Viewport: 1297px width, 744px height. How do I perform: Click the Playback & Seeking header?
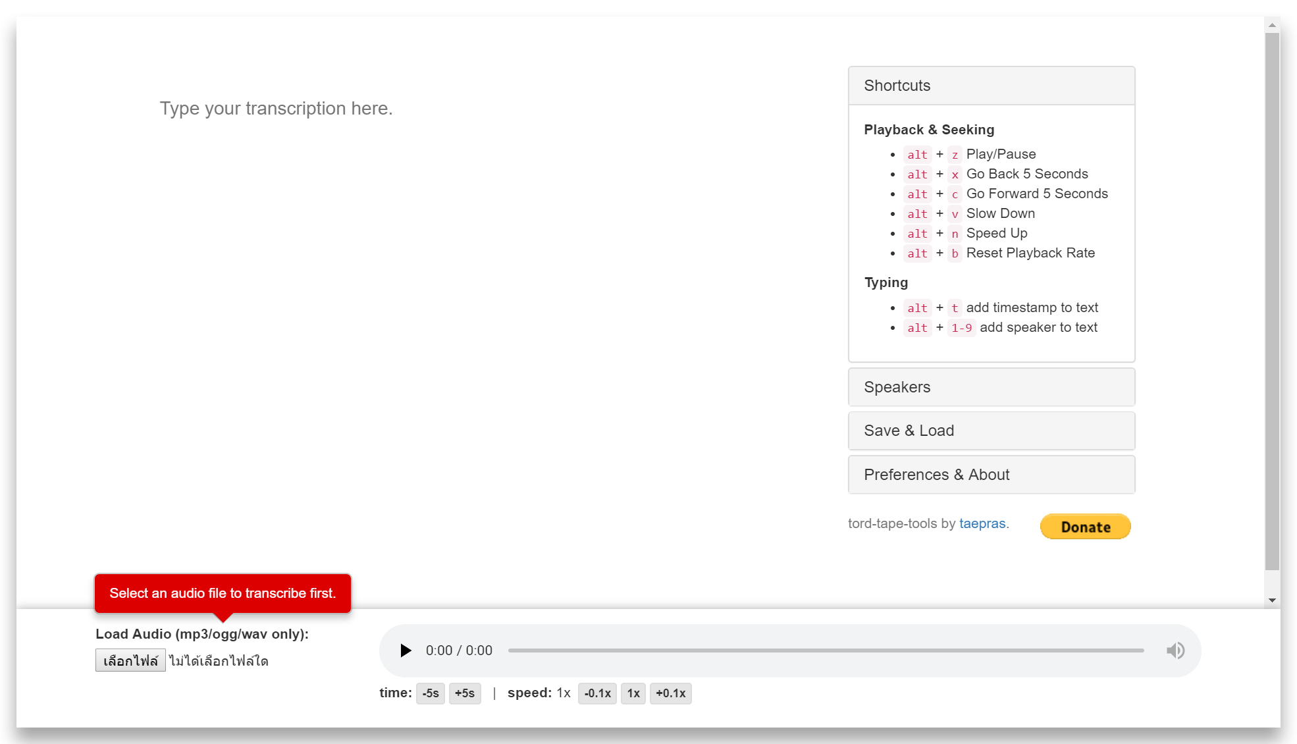(x=929, y=129)
